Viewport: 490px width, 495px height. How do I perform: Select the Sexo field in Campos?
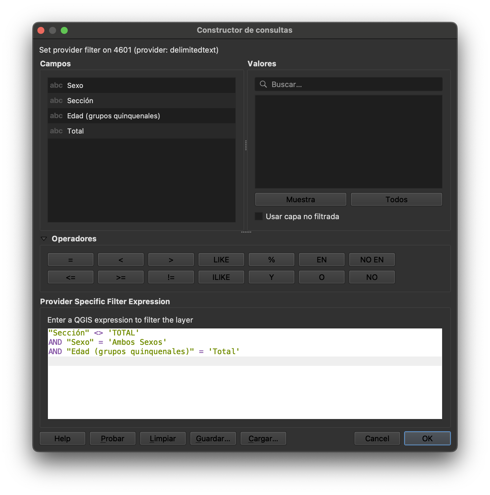click(x=141, y=85)
